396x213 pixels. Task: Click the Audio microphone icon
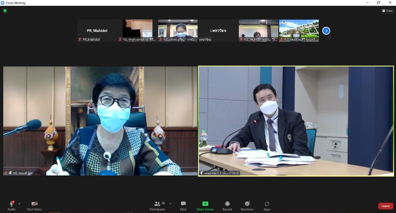coord(11,204)
